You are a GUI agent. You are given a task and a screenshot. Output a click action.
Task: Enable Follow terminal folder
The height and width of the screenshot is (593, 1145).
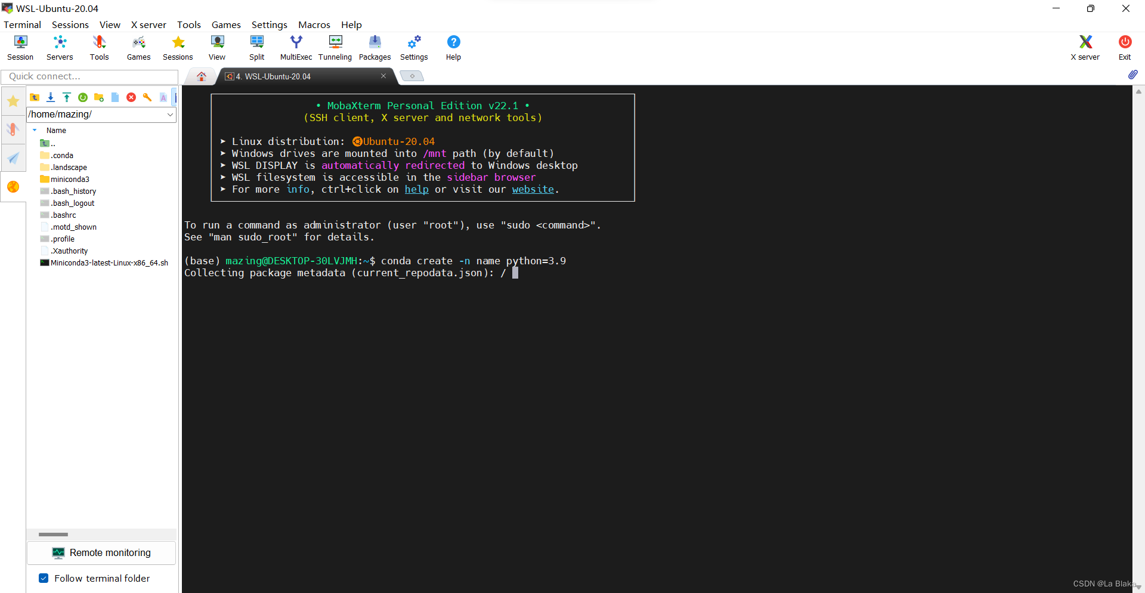tap(43, 578)
